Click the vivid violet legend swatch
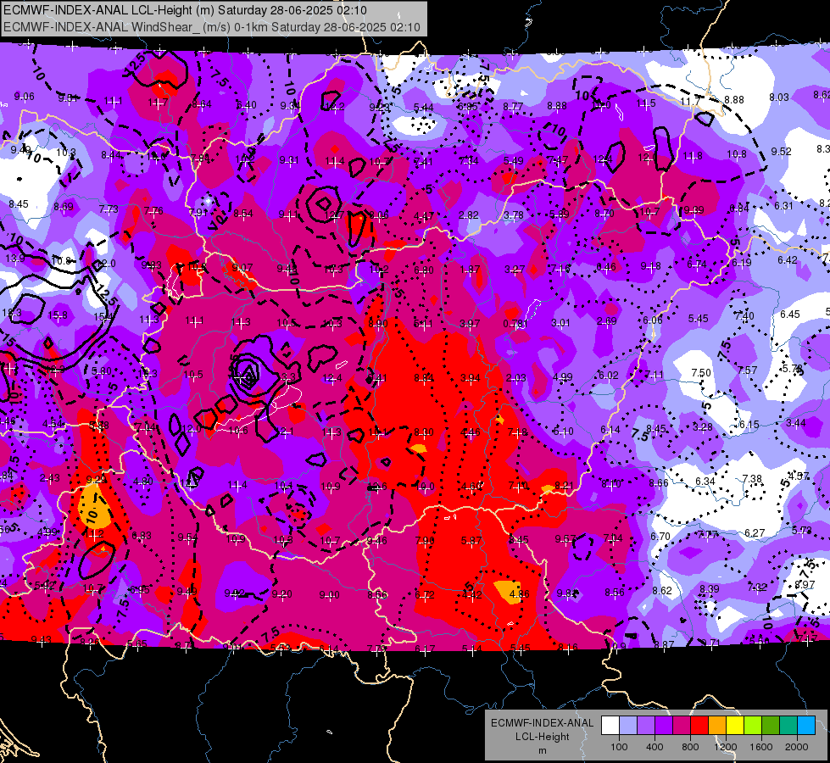Image resolution: width=830 pixels, height=763 pixels. pos(664,726)
